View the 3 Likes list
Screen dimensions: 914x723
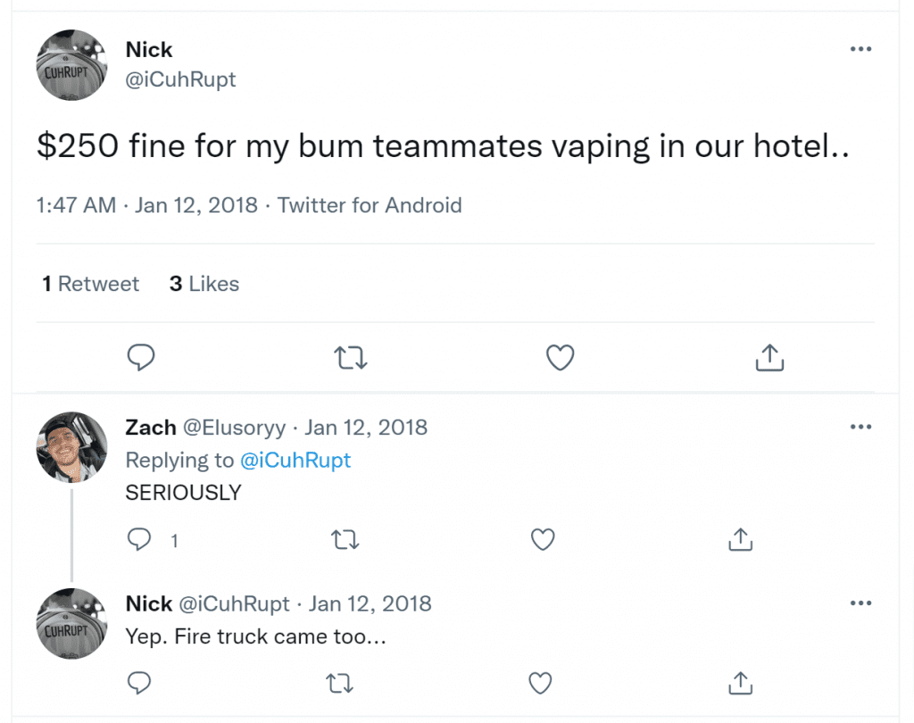(204, 284)
